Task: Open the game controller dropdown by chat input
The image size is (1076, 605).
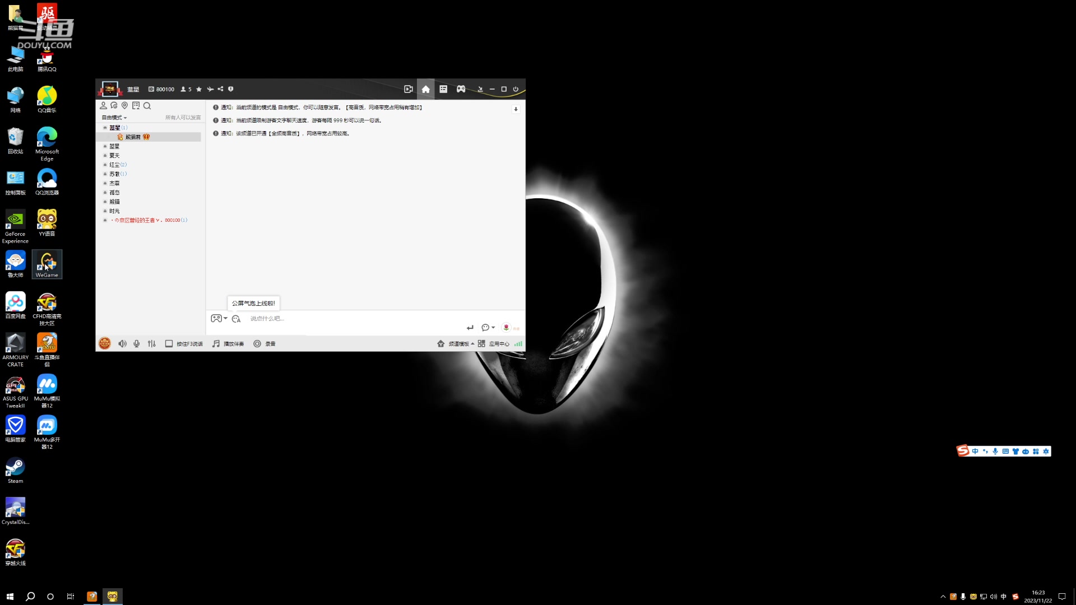Action: [219, 318]
